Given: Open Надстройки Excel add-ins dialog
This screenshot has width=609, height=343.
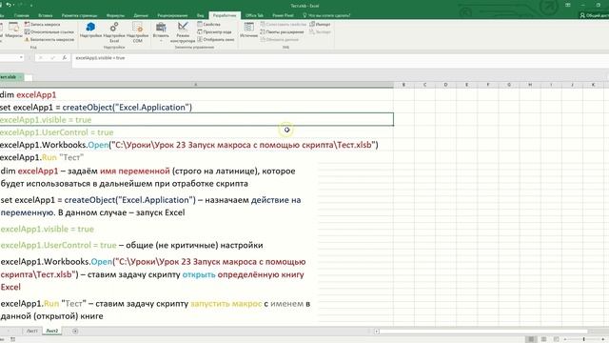Looking at the screenshot, I should pyautogui.click(x=114, y=31).
